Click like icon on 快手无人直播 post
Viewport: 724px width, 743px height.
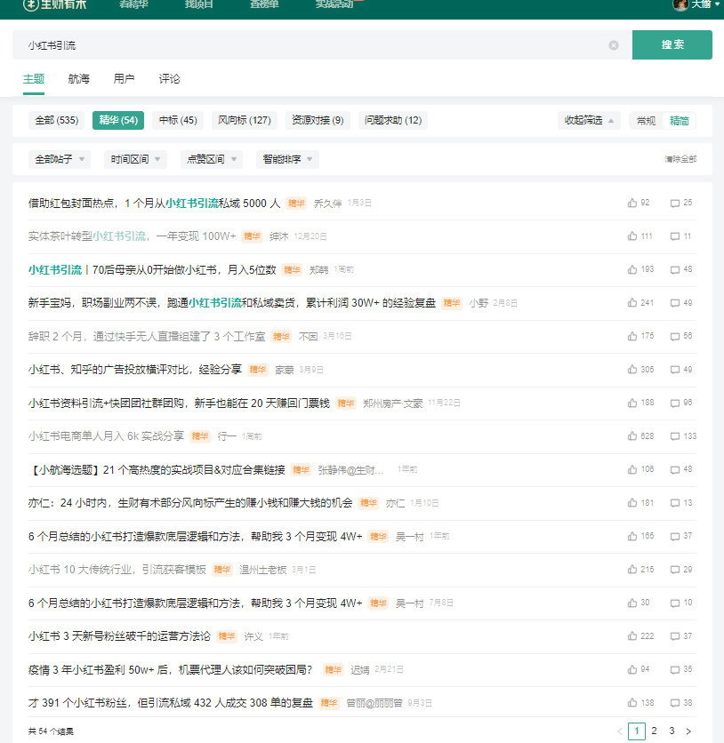(x=632, y=336)
